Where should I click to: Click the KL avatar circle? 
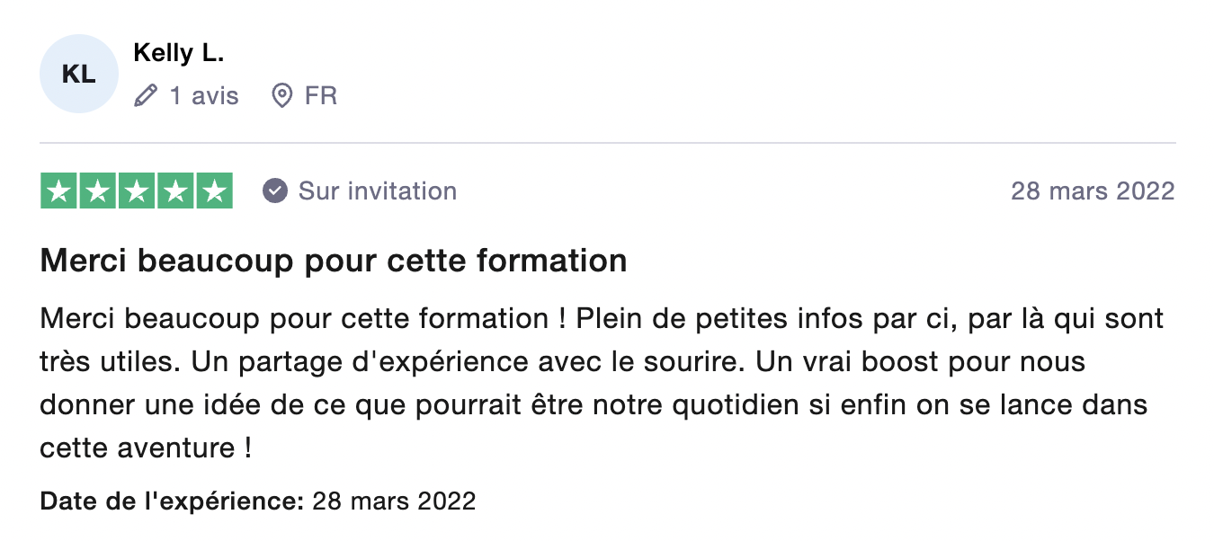pyautogui.click(x=79, y=75)
